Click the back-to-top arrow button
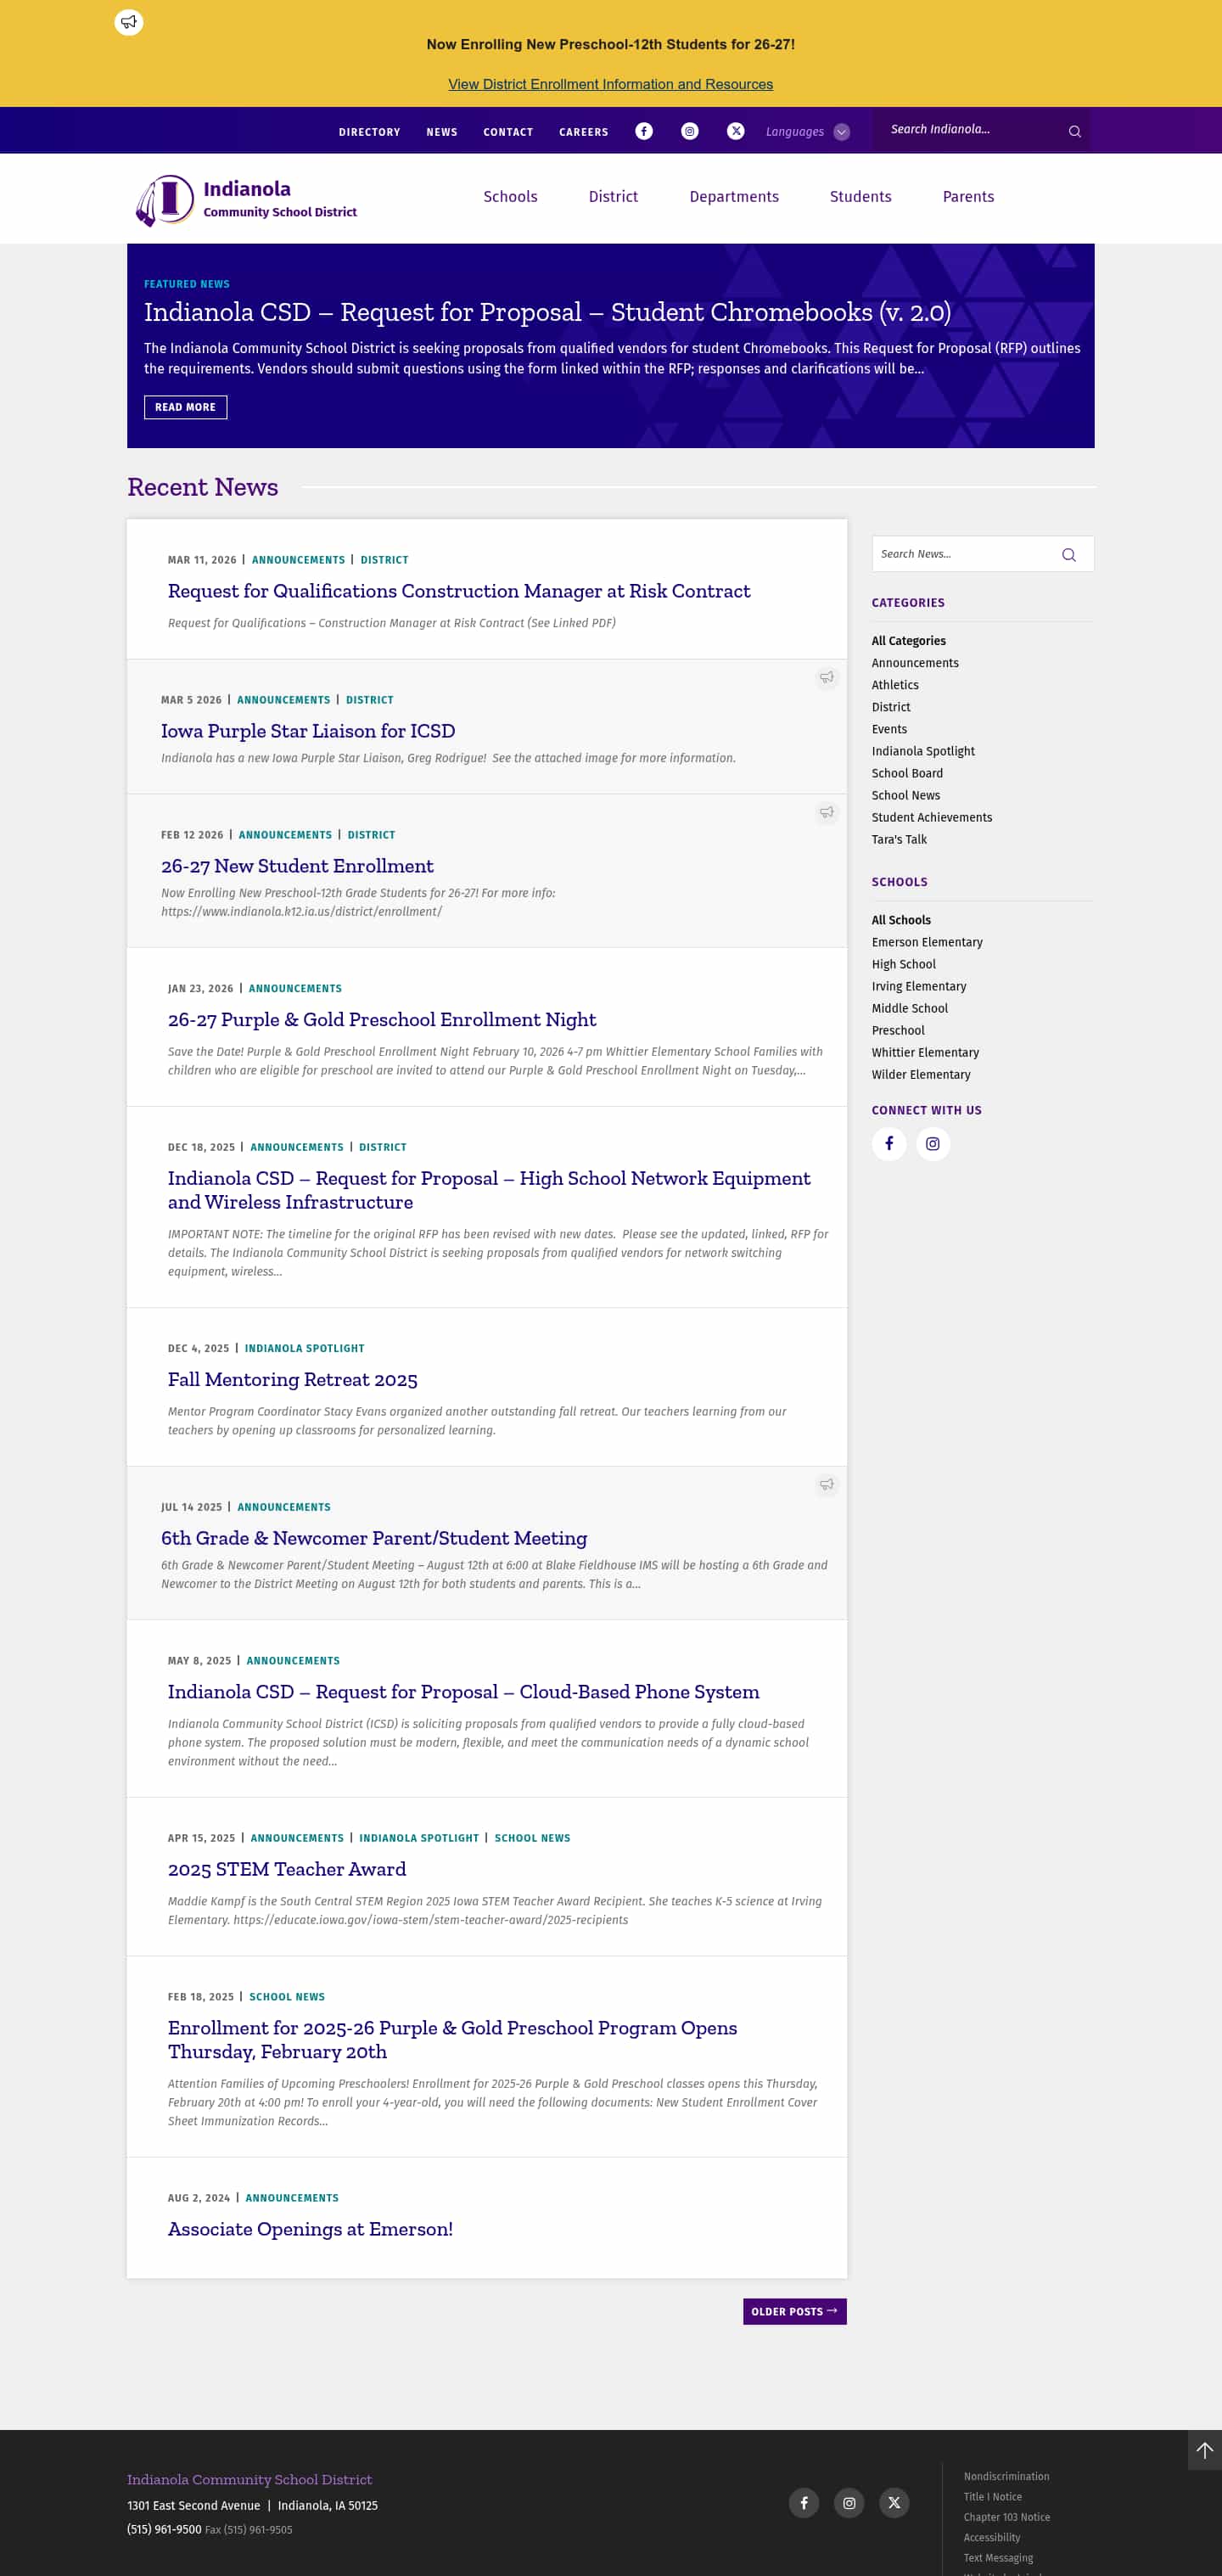The height and width of the screenshot is (2576, 1222). click(x=1205, y=2450)
